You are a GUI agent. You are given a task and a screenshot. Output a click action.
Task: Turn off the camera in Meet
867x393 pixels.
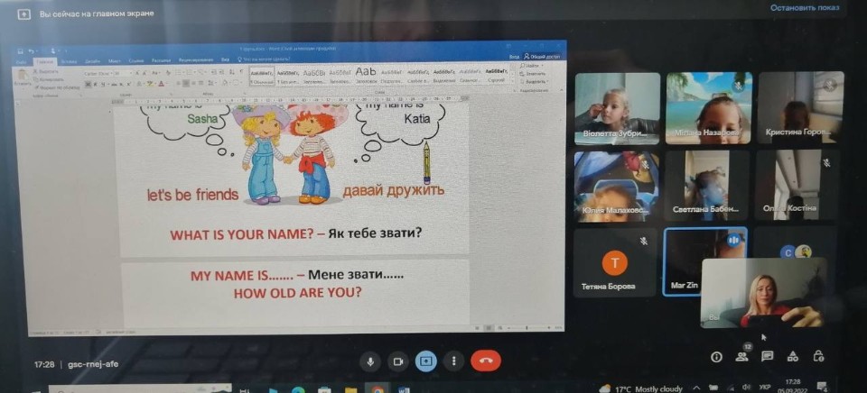point(397,361)
